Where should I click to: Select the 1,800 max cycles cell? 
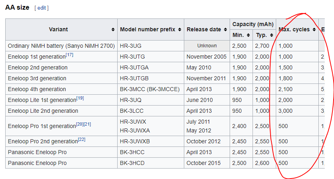click(x=297, y=78)
